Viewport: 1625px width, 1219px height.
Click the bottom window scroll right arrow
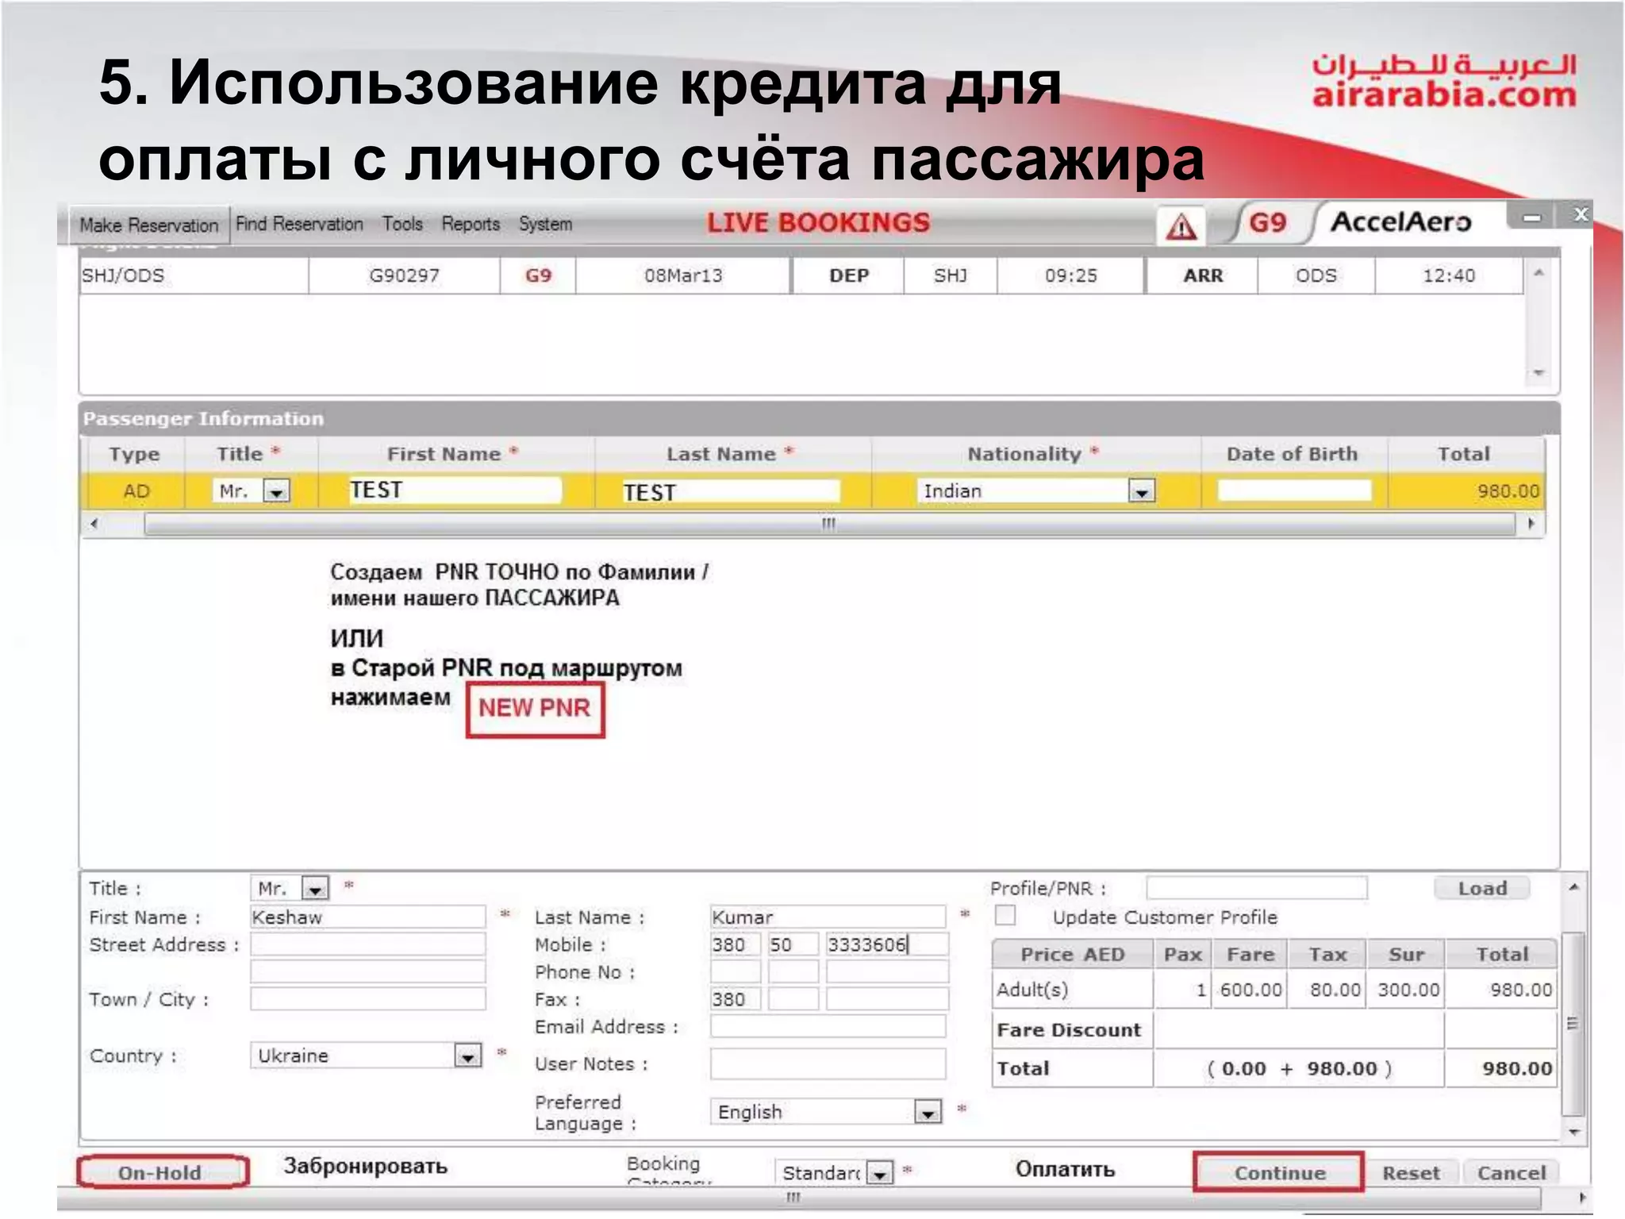click(1581, 1198)
